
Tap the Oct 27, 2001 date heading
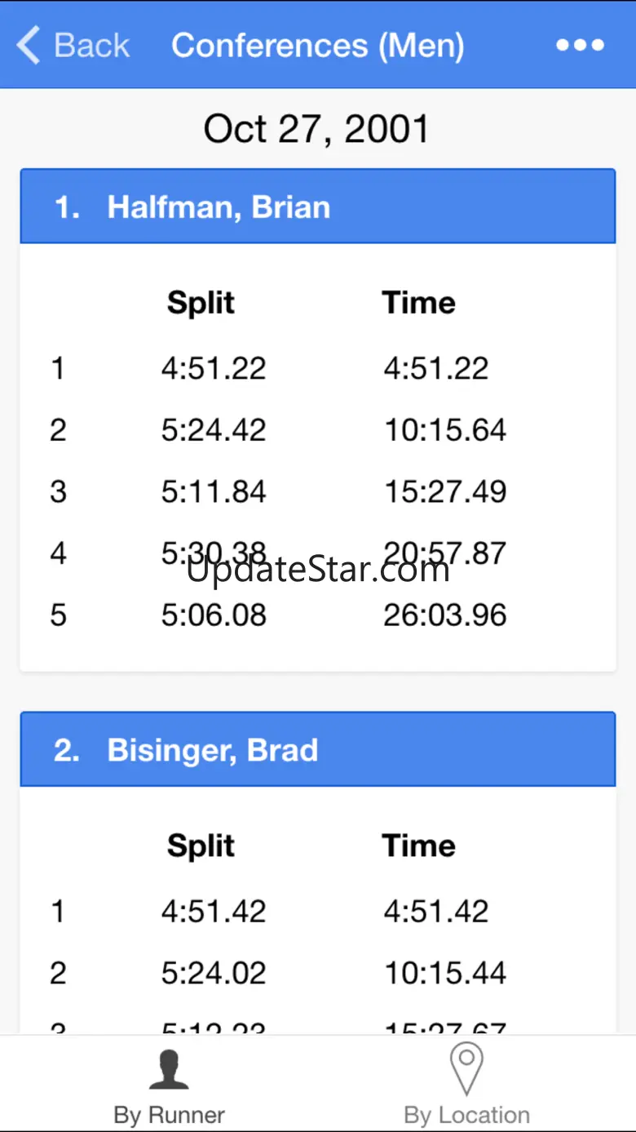pos(316,129)
